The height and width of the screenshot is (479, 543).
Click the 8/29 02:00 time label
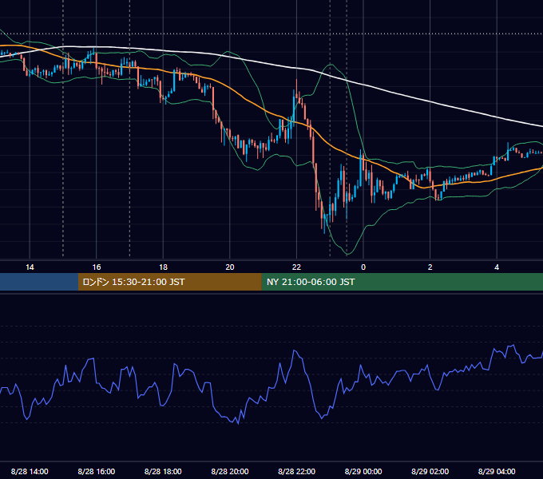pyautogui.click(x=430, y=471)
